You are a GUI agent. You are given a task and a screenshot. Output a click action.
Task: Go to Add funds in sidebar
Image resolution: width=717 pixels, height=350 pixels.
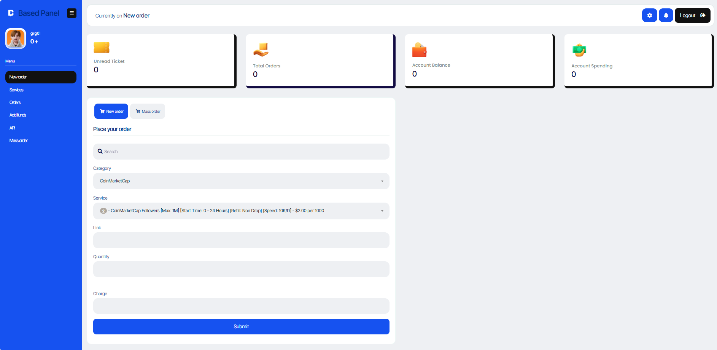click(18, 115)
